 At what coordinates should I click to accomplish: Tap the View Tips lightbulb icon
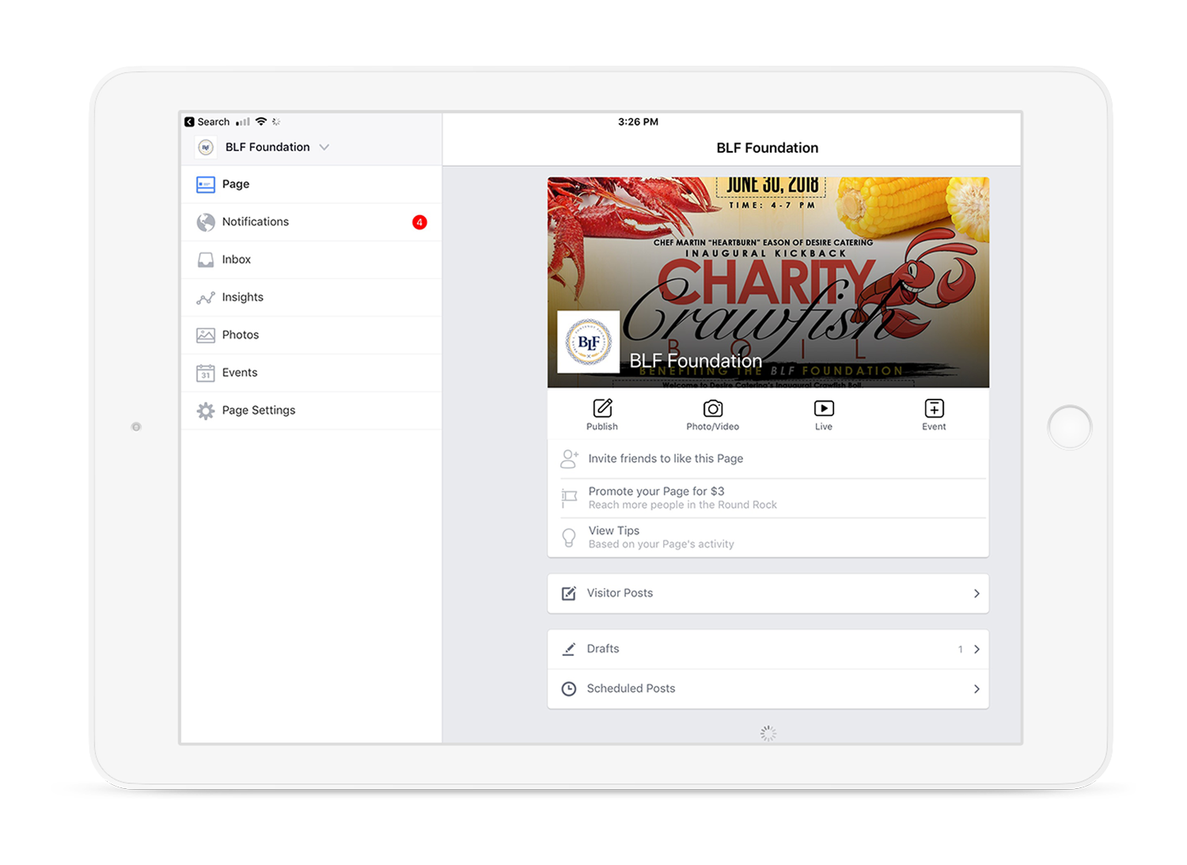(x=569, y=537)
